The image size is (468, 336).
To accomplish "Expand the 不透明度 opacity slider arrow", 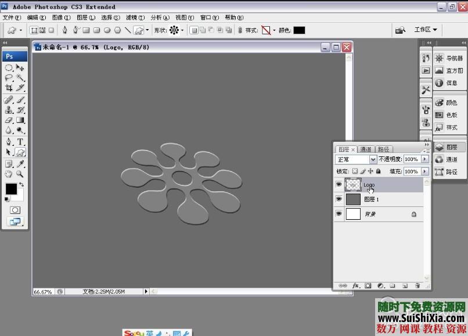I will [425, 159].
